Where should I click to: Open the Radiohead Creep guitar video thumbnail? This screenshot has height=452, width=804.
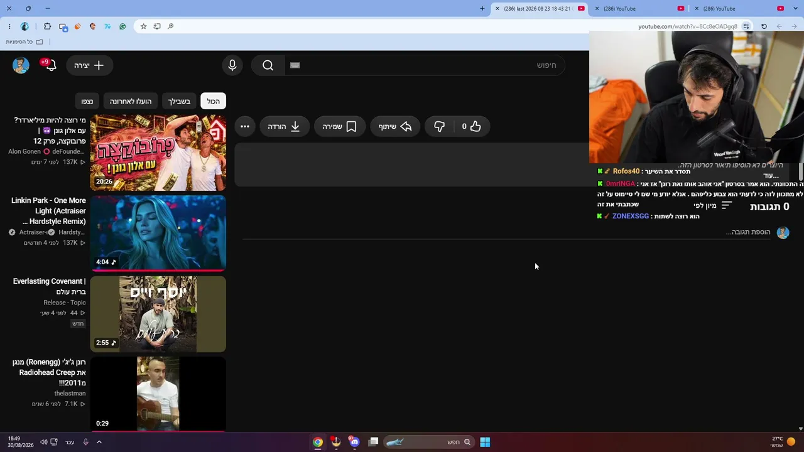(158, 394)
